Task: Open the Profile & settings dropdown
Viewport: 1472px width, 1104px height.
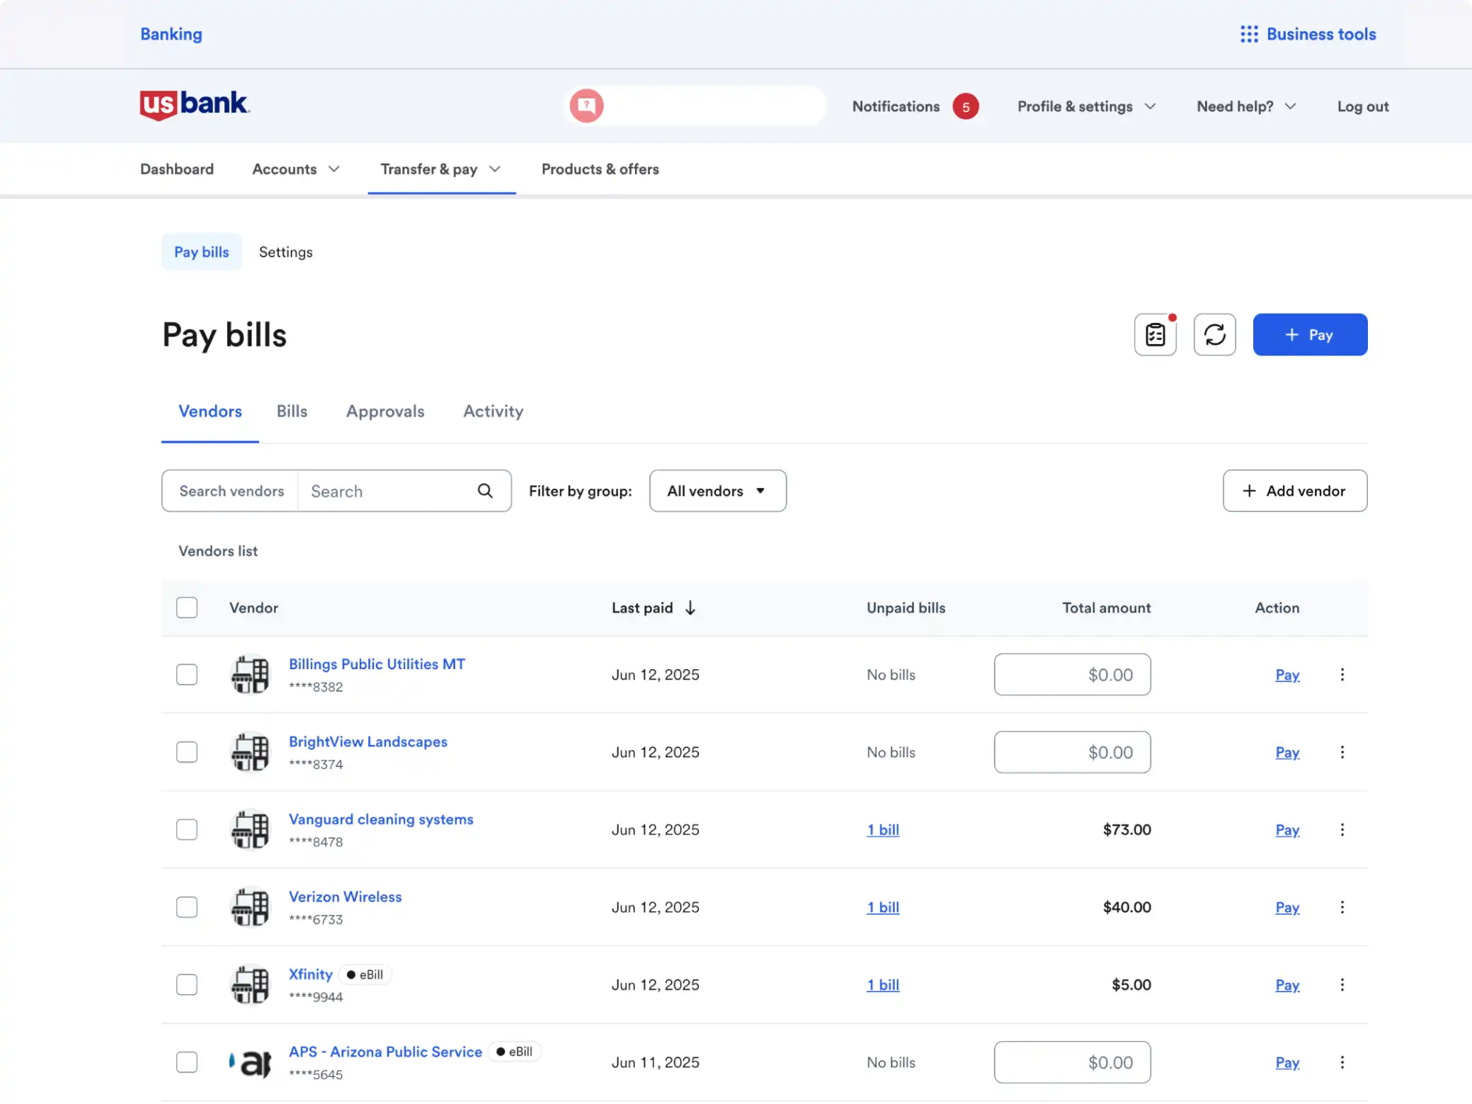Action: click(x=1086, y=106)
